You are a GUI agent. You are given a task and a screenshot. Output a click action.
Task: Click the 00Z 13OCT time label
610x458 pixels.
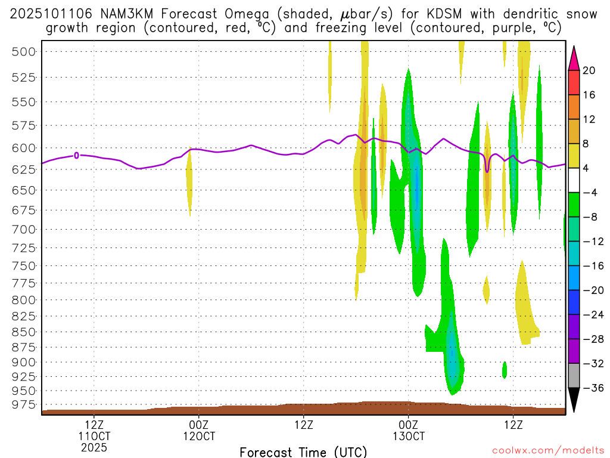click(409, 431)
